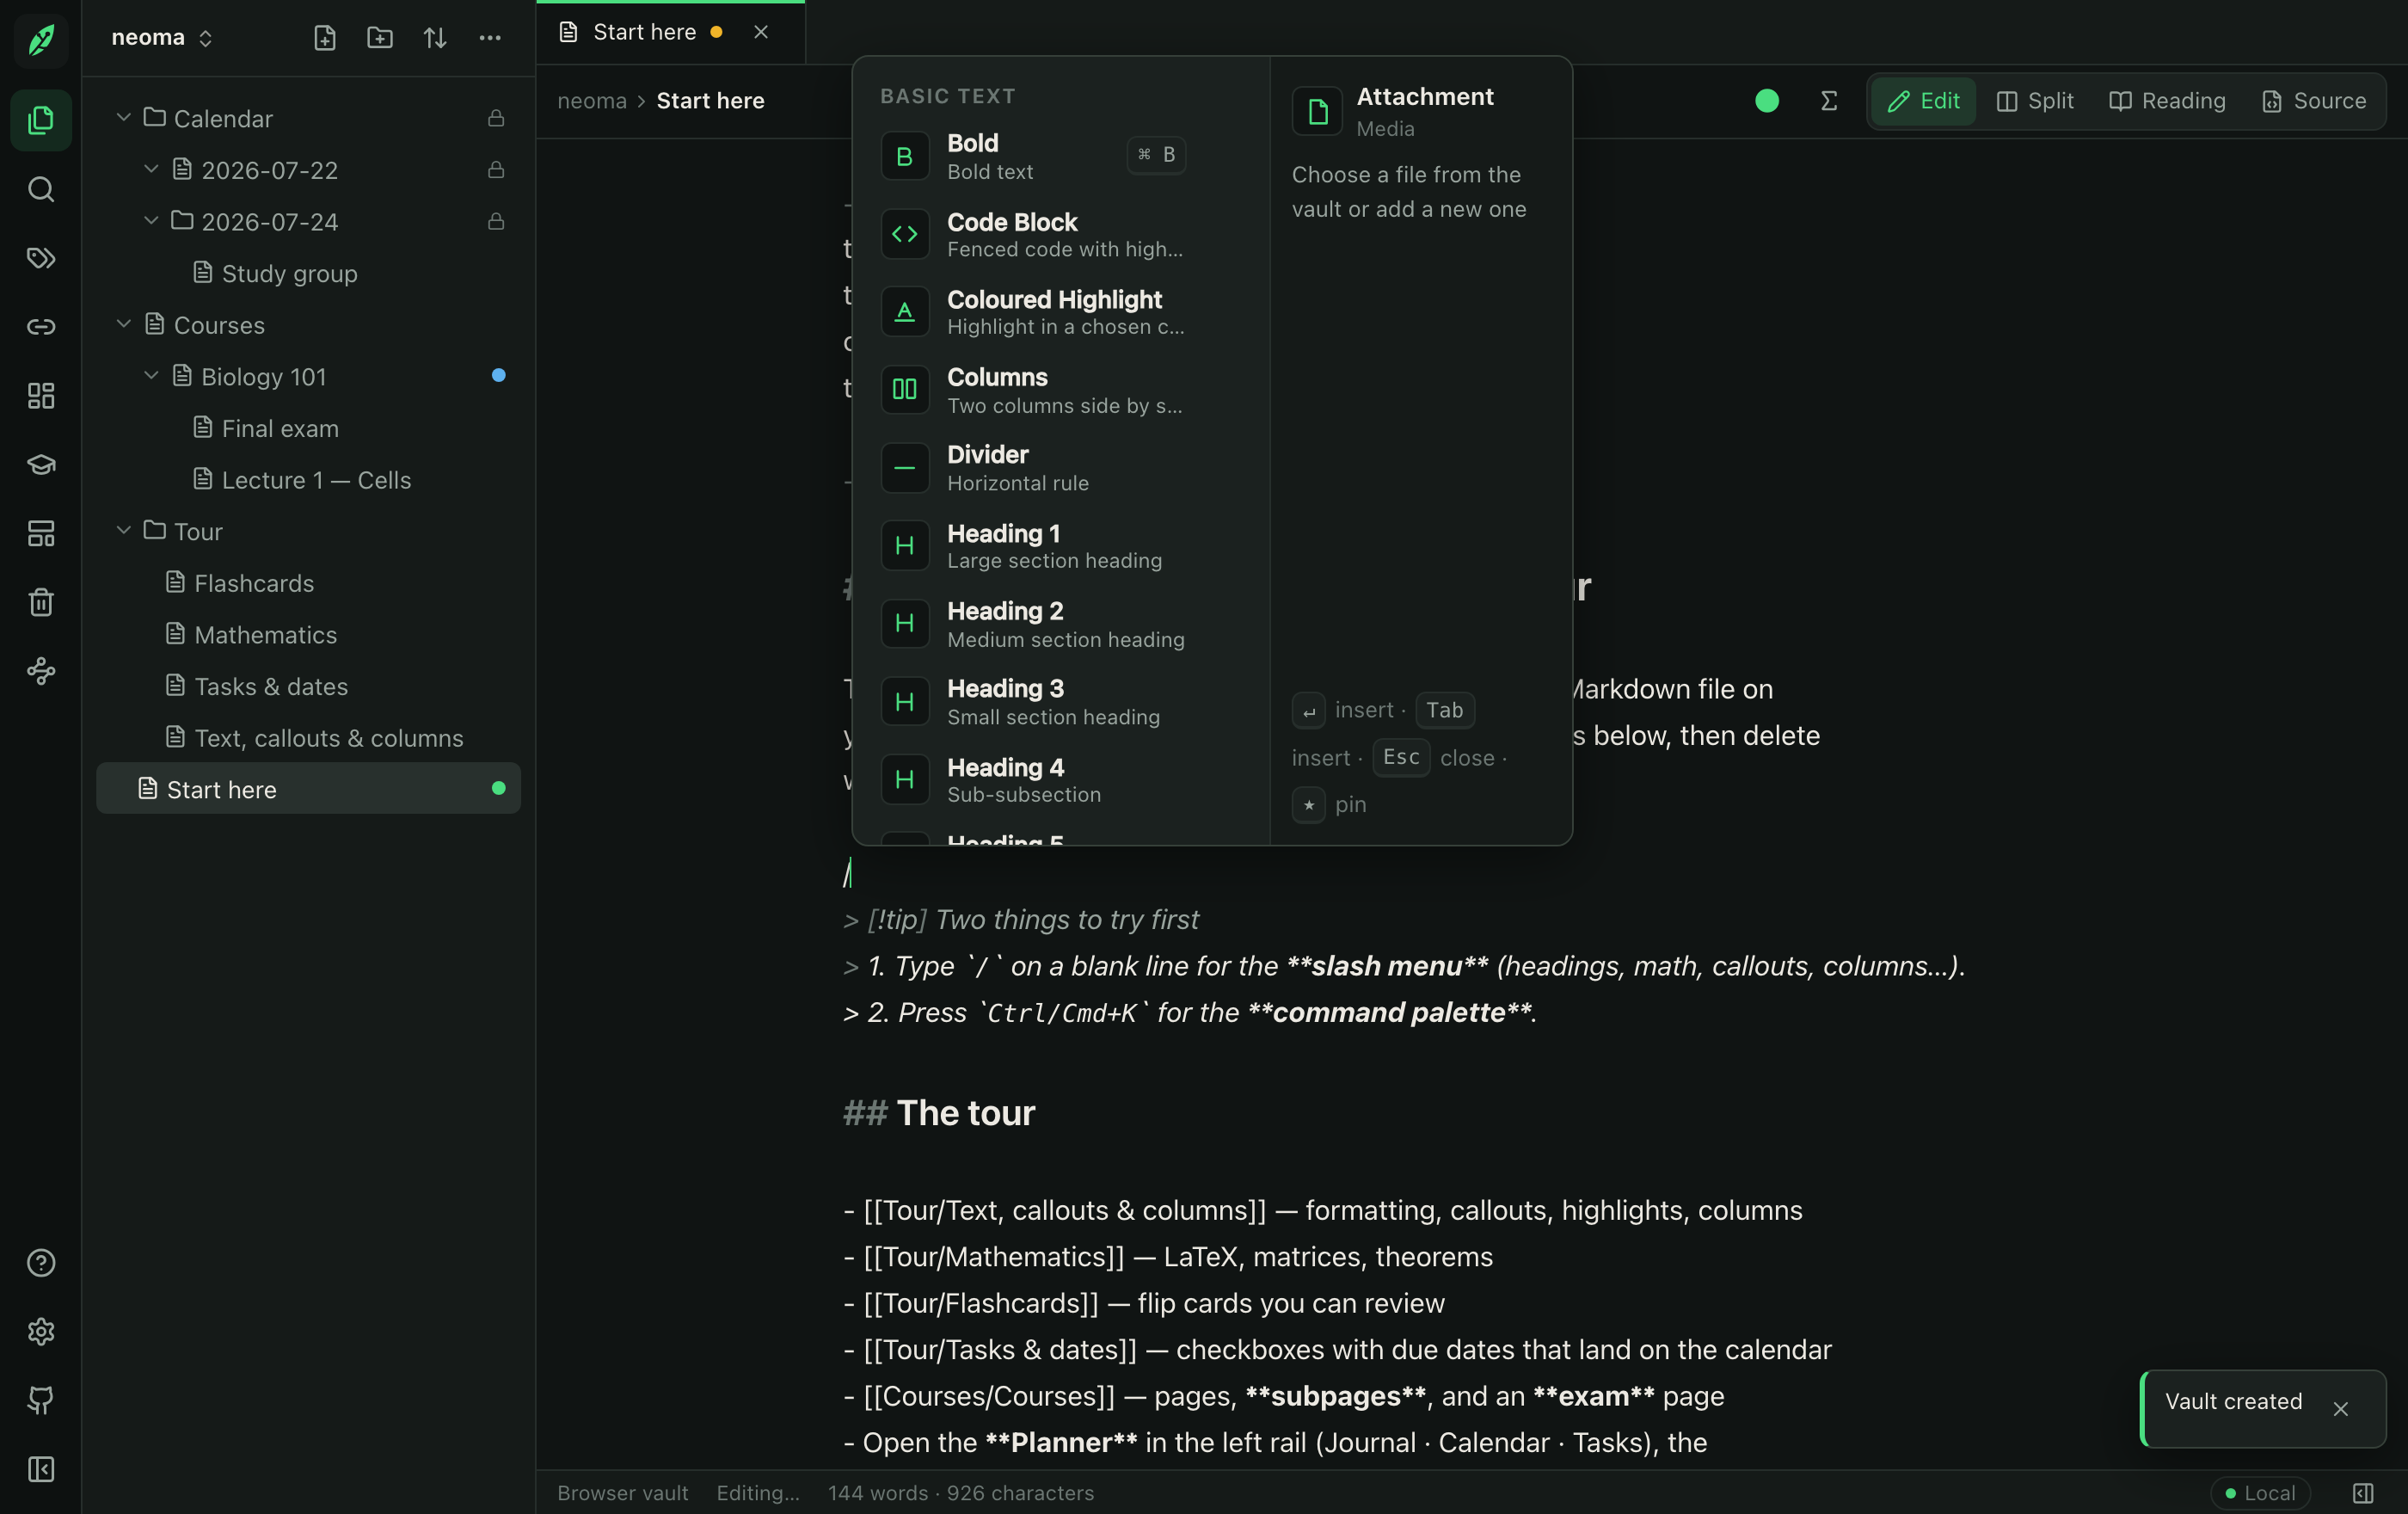Open the files panel in left rail
Viewport: 2408px width, 1514px height.
[x=41, y=120]
